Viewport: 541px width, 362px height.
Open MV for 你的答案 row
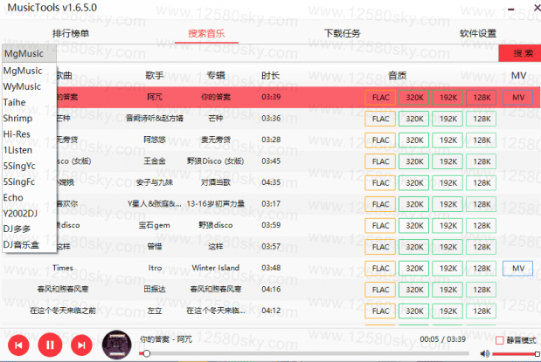(x=518, y=98)
